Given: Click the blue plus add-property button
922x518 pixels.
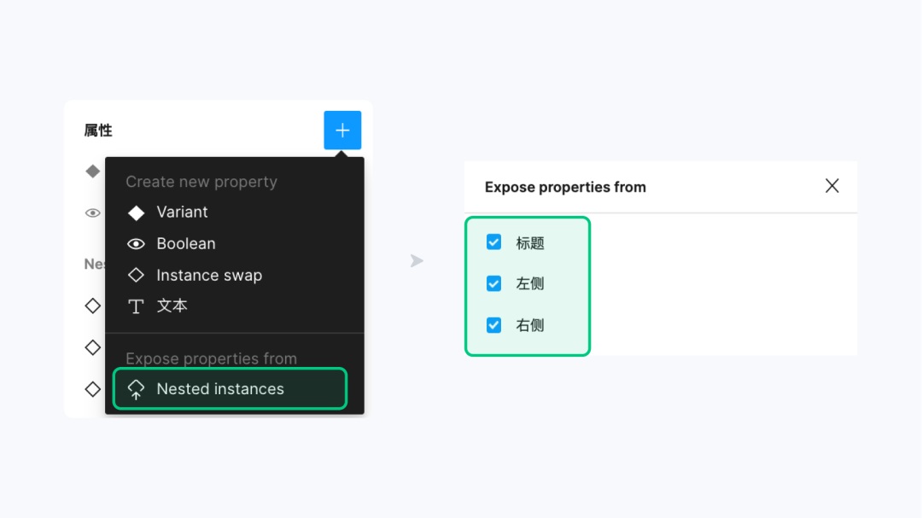Looking at the screenshot, I should (342, 130).
